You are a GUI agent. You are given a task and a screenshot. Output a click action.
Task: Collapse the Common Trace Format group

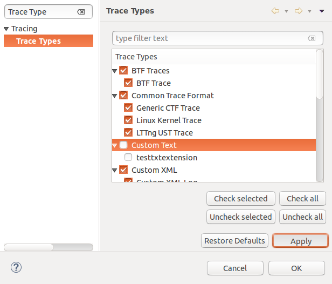(115, 96)
